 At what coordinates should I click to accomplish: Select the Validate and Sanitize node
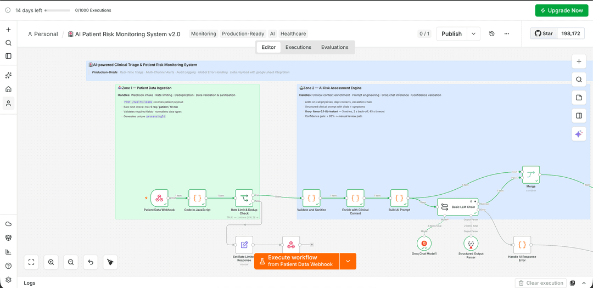coord(311,198)
